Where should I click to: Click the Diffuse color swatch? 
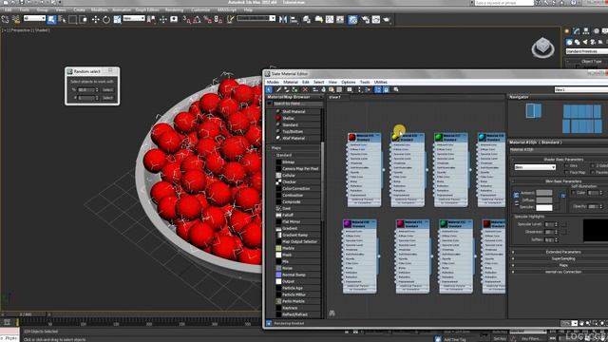click(x=544, y=200)
